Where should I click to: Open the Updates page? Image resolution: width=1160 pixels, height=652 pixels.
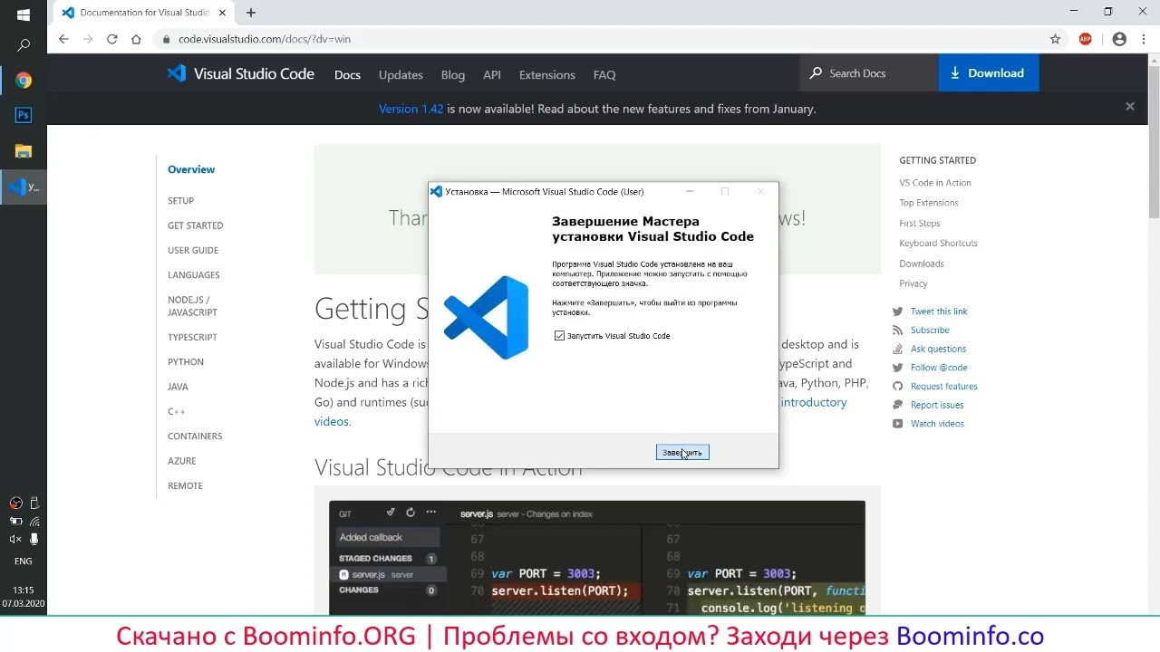401,75
